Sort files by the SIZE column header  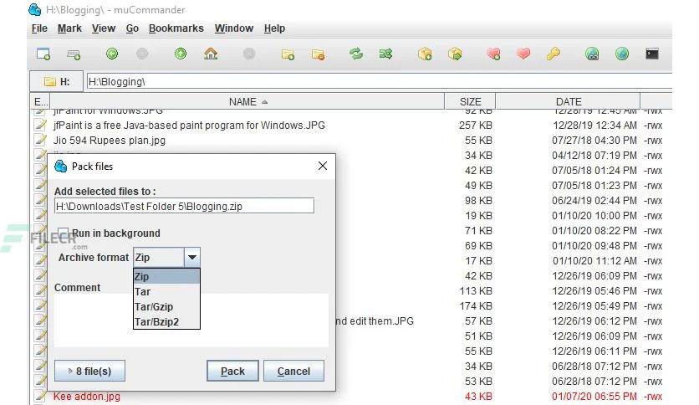click(470, 102)
